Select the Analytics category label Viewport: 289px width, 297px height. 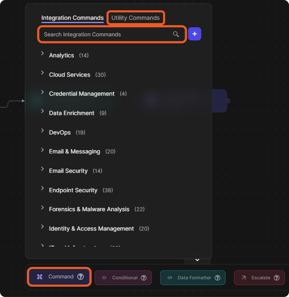[62, 55]
